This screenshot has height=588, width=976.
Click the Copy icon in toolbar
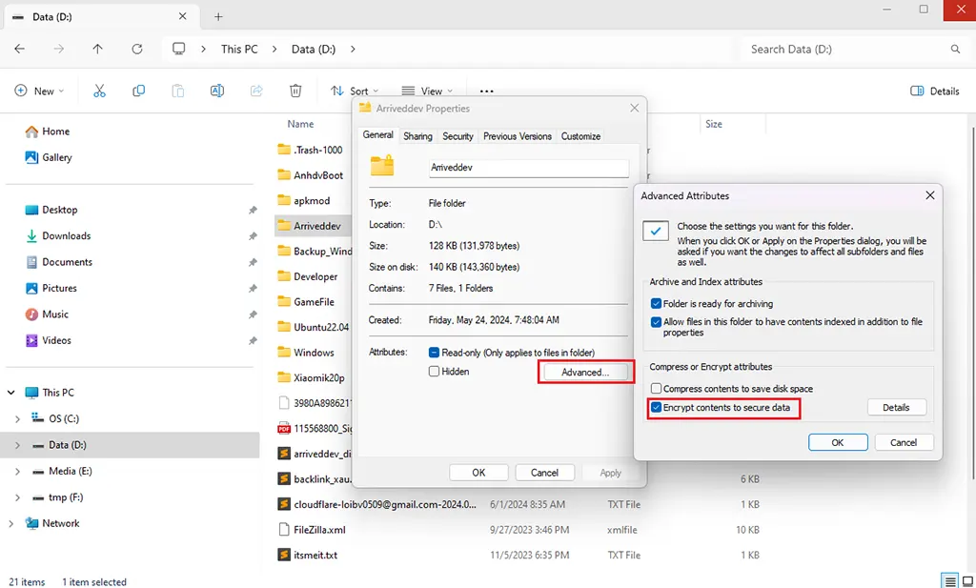139,91
